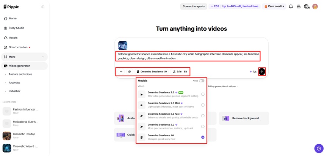Open Story Studio in the sidebar

[24, 28]
